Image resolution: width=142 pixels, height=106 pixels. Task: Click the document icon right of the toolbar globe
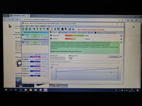click(x=52, y=29)
